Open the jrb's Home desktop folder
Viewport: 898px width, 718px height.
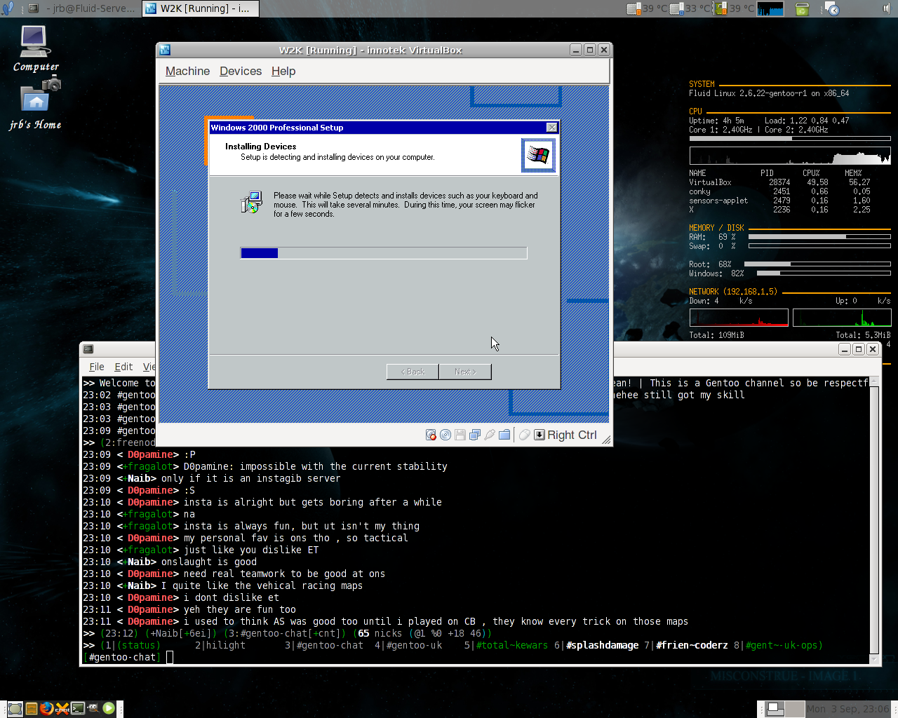coord(35,104)
